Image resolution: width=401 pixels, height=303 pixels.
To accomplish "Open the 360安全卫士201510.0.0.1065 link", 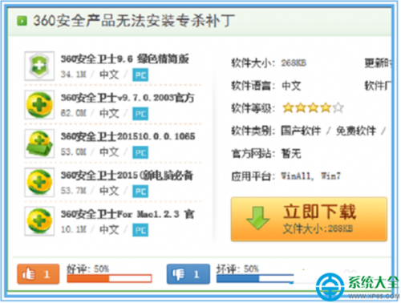I will tap(128, 136).
